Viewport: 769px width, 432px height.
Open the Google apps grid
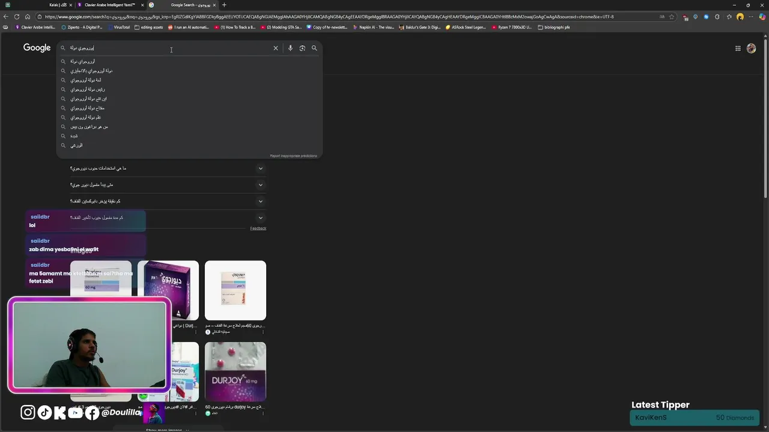[x=738, y=49]
